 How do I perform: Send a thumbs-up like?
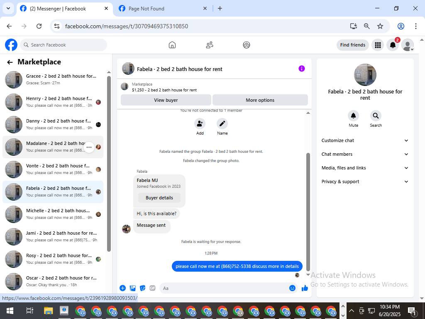pos(305,288)
